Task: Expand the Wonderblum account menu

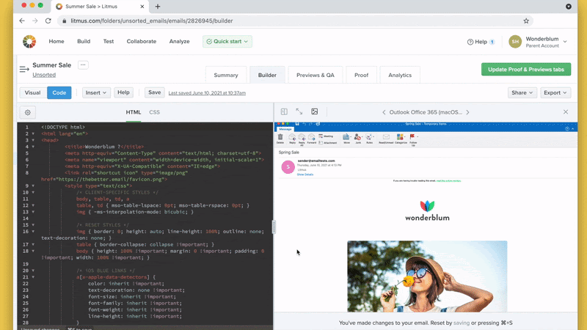Action: pyautogui.click(x=565, y=42)
